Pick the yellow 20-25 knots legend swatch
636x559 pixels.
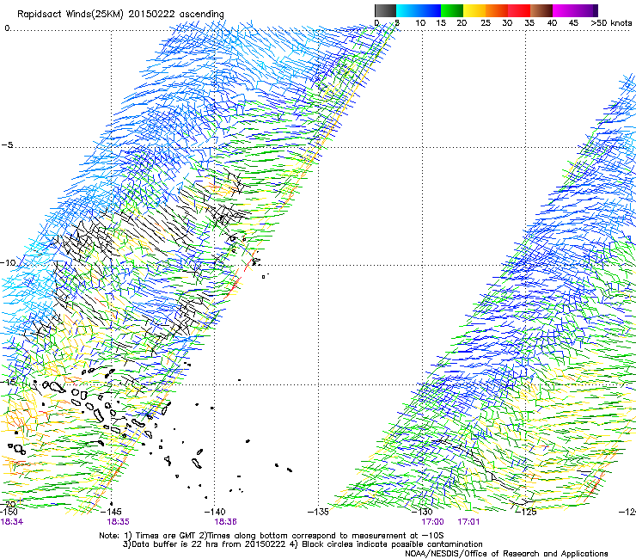(474, 10)
